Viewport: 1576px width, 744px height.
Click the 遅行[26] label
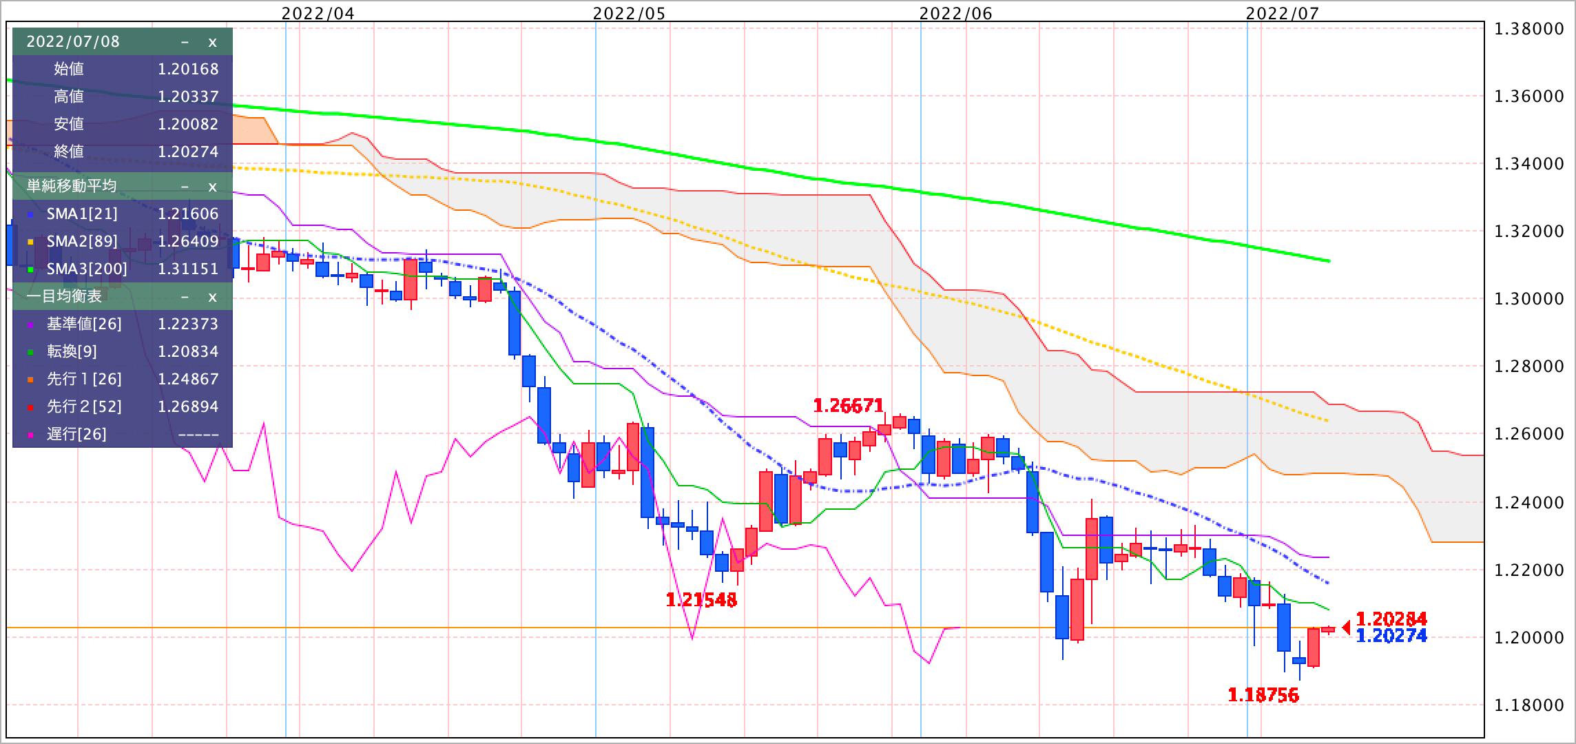coord(76,435)
